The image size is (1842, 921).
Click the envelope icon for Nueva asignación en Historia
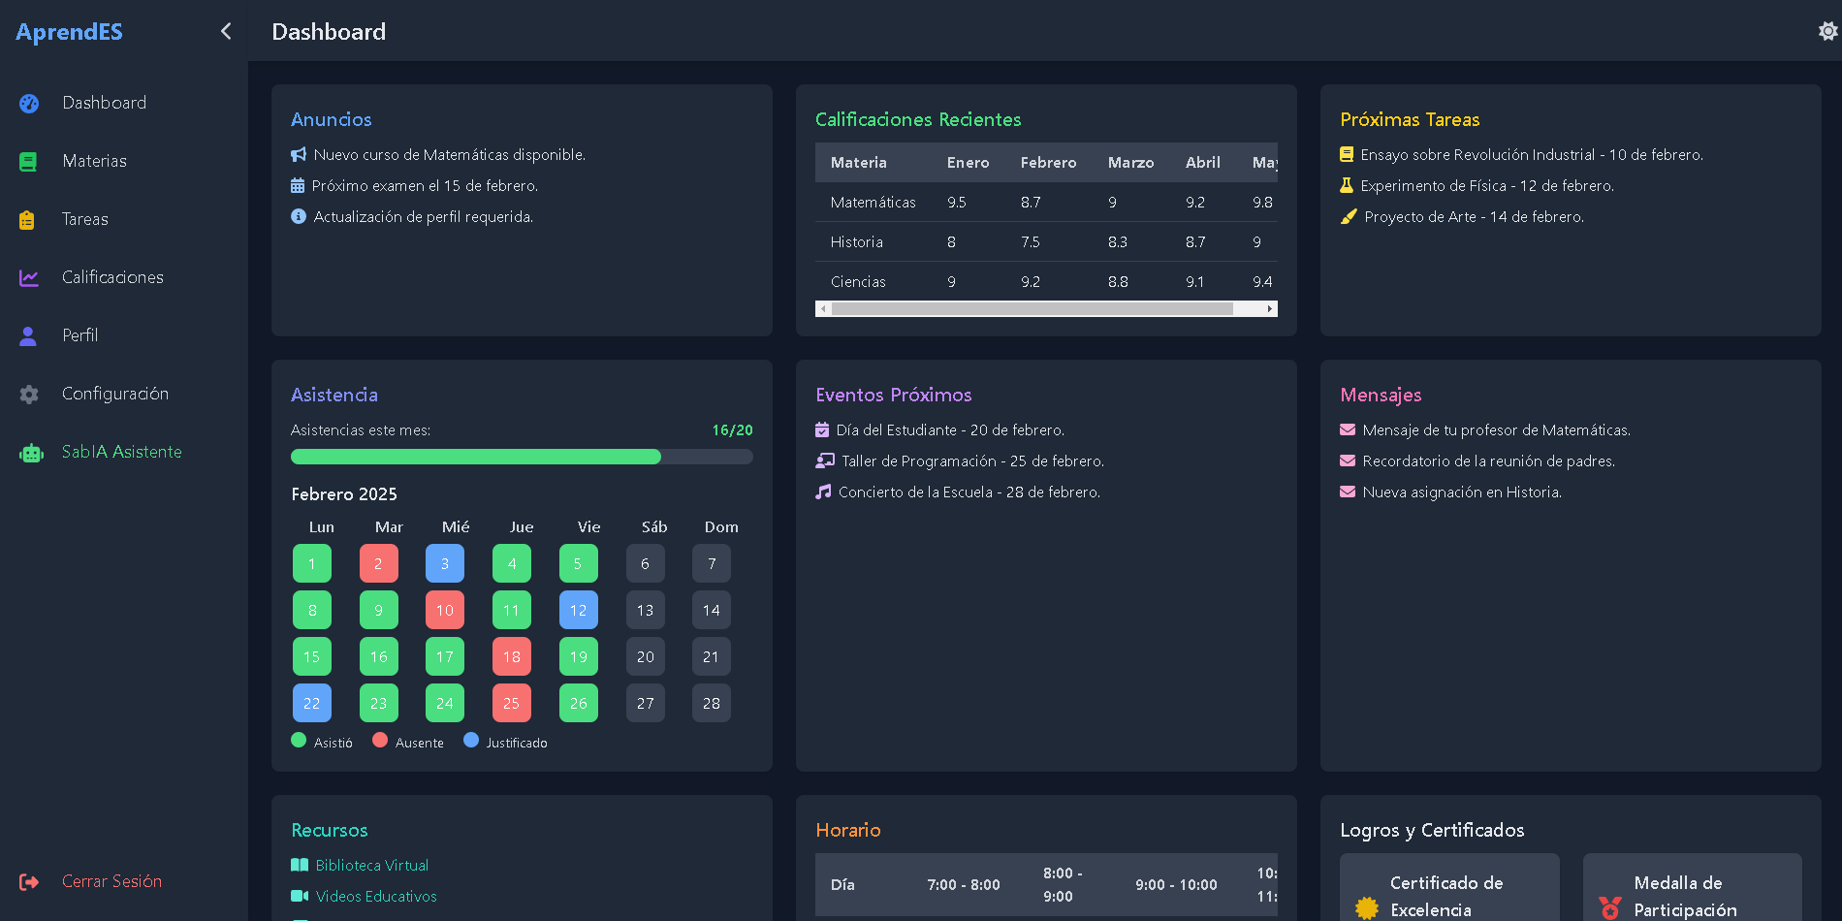pos(1348,492)
